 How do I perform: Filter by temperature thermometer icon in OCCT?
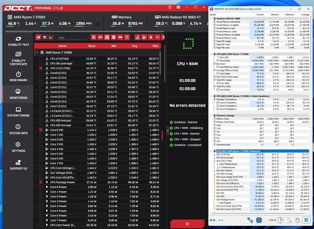click(x=137, y=37)
